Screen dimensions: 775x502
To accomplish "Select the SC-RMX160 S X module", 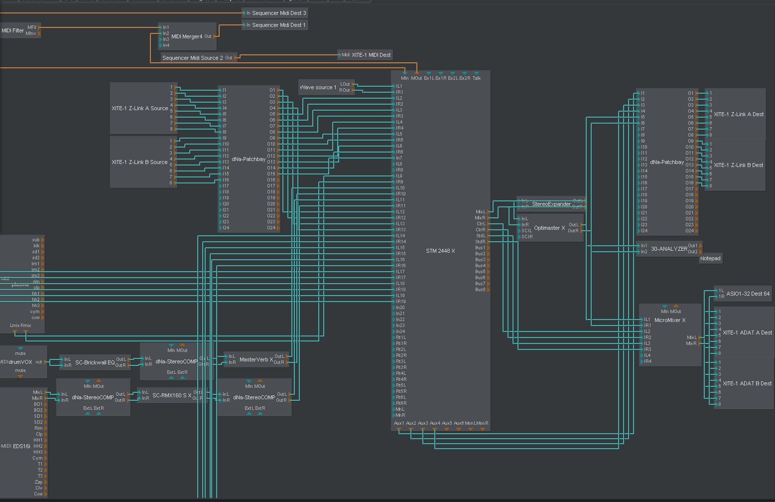I will click(171, 395).
